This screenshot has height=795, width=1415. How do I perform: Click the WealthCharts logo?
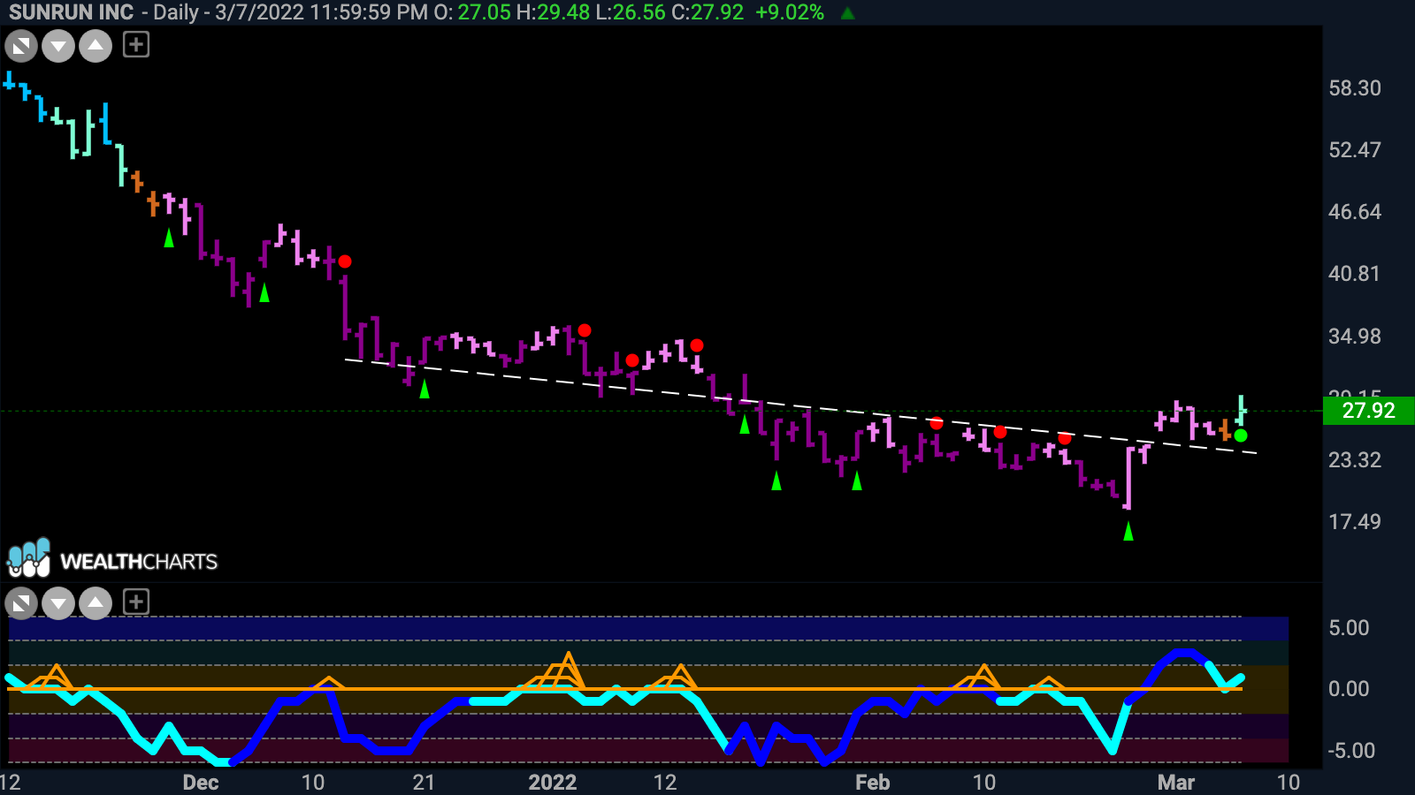pos(112,558)
